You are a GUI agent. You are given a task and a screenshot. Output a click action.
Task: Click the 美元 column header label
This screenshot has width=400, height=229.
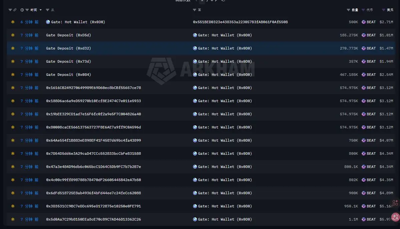coord(390,10)
